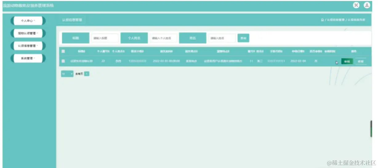Select all rows with header checkbox
Screen dimensions: 378x168
point(63,51)
